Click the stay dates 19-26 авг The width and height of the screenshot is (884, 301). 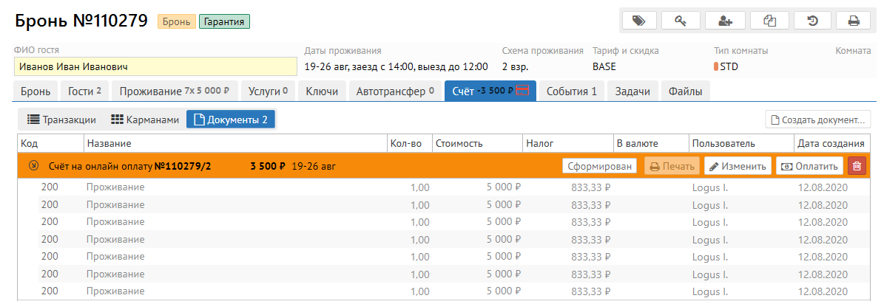[396, 66]
